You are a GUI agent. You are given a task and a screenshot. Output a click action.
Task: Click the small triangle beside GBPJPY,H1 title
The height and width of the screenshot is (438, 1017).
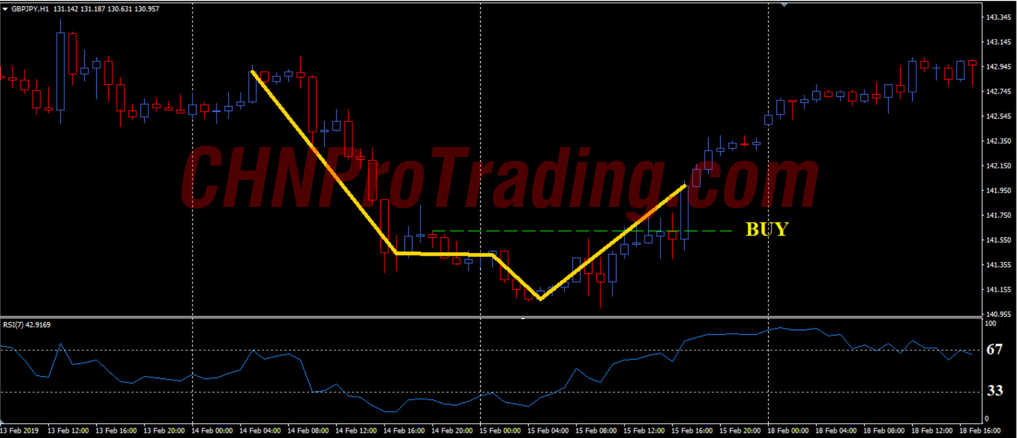point(5,9)
